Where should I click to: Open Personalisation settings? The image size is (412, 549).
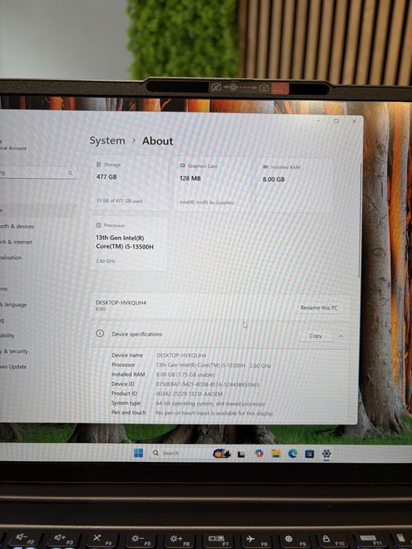click(11, 257)
